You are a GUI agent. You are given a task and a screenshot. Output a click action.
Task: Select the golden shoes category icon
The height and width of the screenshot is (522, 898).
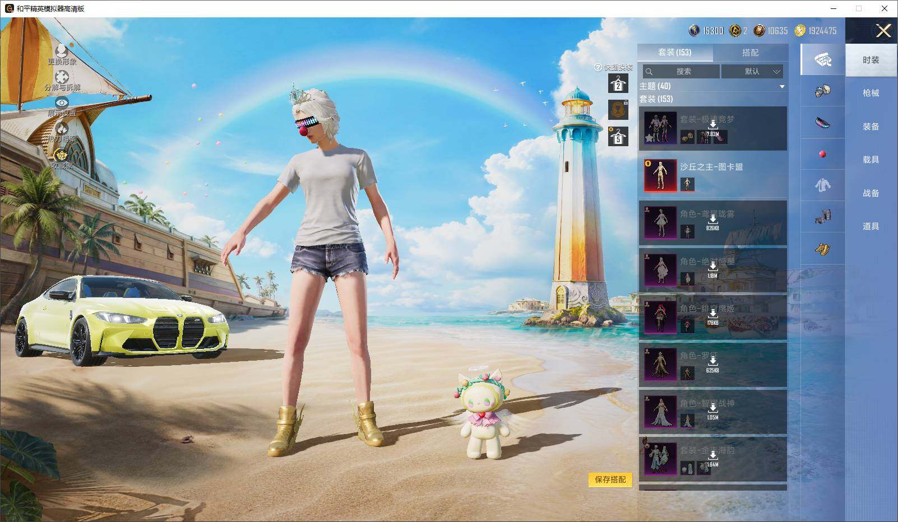pyautogui.click(x=822, y=248)
